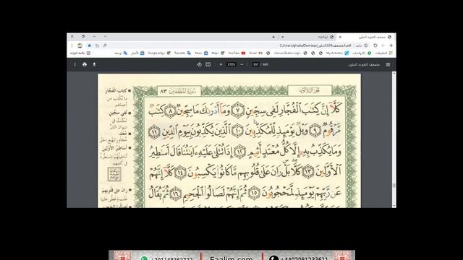
Task: Open a new browser tab
Action: pos(273,37)
